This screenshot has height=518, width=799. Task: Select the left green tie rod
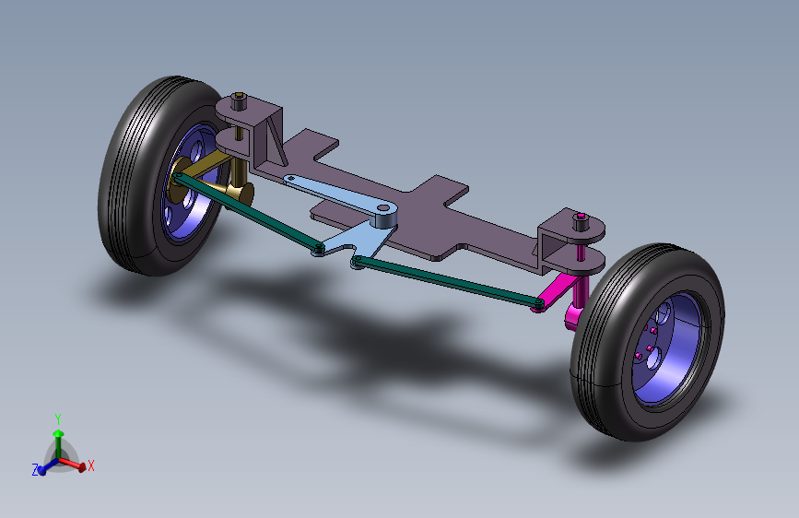[250, 211]
